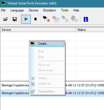Open the Tools menu
This screenshot has height=110, width=104.
(65, 10)
